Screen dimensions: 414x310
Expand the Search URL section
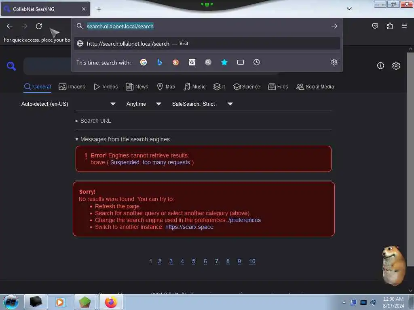point(93,121)
